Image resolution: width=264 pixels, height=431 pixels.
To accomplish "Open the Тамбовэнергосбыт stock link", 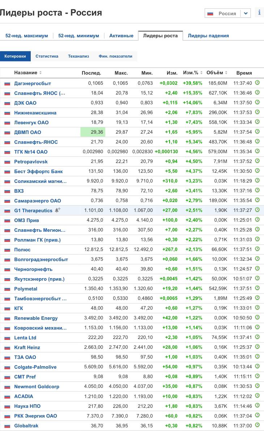I will click(41, 298).
